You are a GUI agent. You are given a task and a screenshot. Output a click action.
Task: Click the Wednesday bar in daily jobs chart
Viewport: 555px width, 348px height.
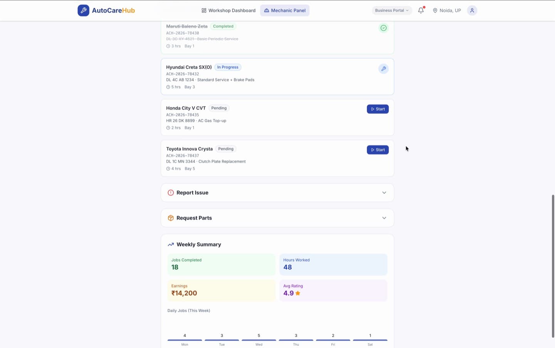point(259,340)
